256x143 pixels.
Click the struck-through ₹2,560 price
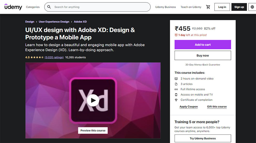(197, 29)
